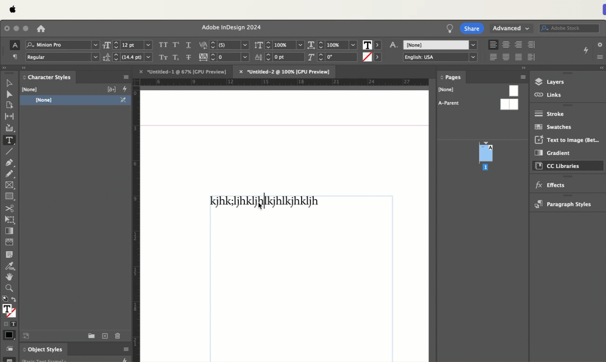Select the Selection tool arrow

coord(9,83)
